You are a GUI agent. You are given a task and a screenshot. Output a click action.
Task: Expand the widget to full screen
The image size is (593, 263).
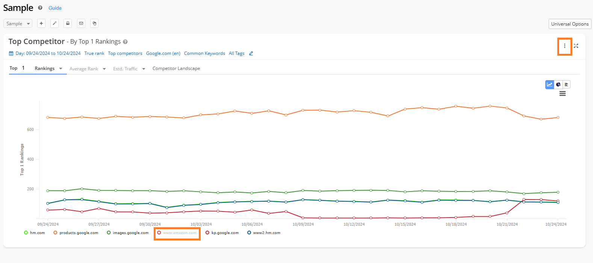tap(576, 46)
